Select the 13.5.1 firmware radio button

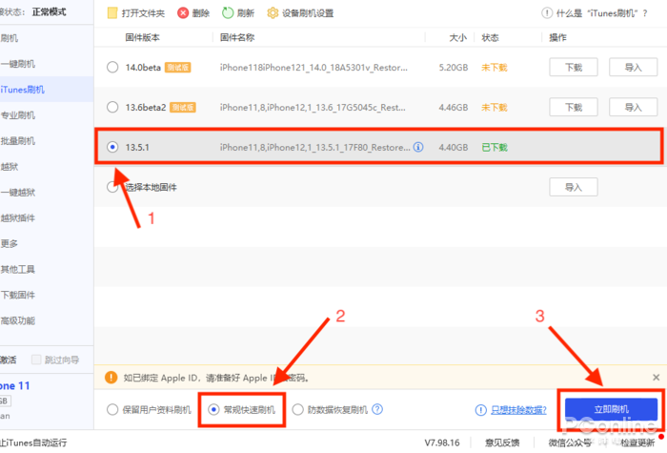point(112,147)
